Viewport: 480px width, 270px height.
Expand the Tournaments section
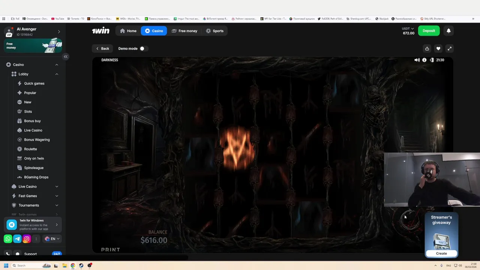pyautogui.click(x=57, y=205)
